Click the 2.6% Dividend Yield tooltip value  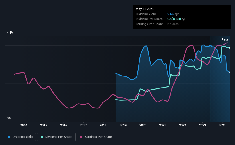[171, 14]
